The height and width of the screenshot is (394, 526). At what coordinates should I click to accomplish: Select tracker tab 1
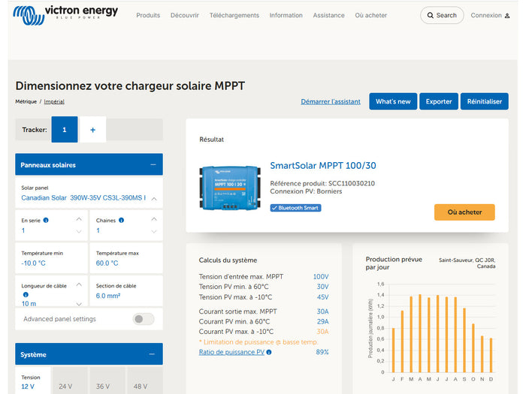65,130
